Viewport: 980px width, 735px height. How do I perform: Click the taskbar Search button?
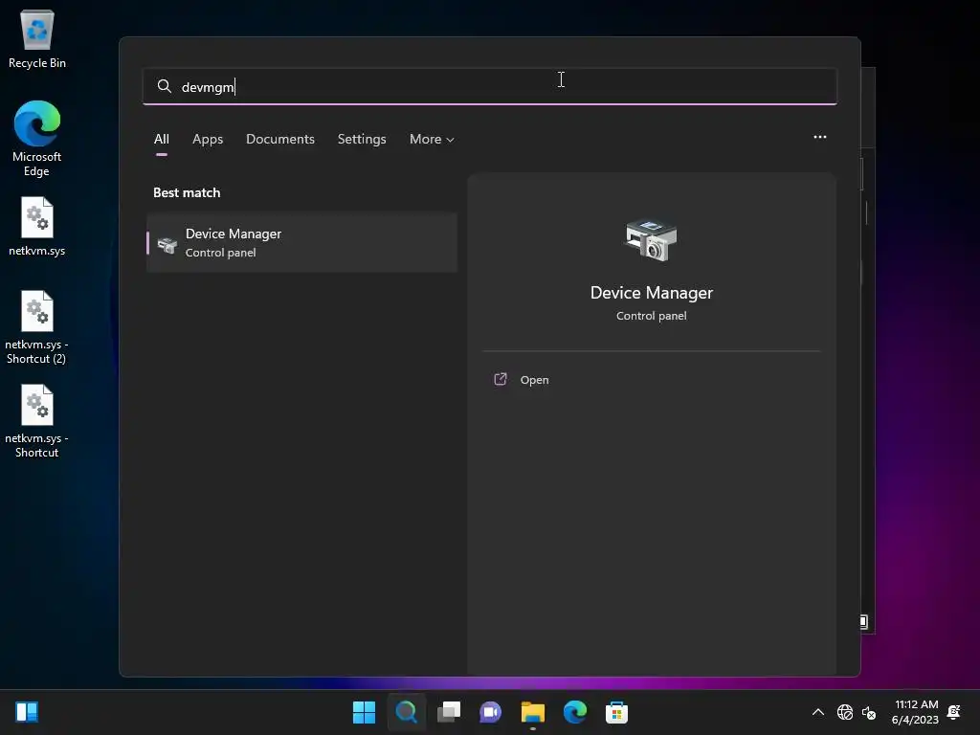coord(406,712)
